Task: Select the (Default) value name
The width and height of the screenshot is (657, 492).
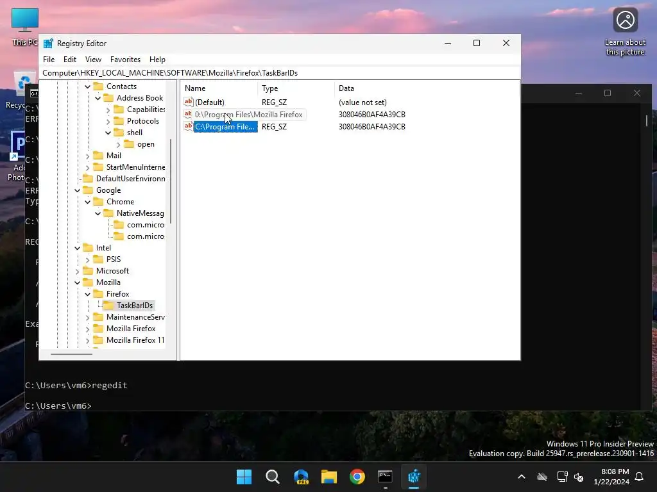Action: [x=210, y=102]
